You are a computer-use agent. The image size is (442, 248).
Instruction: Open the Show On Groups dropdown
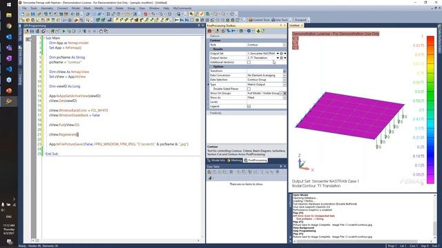281,93
